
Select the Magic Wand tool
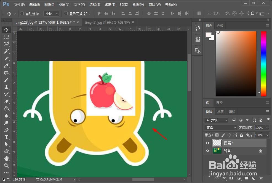6,51
